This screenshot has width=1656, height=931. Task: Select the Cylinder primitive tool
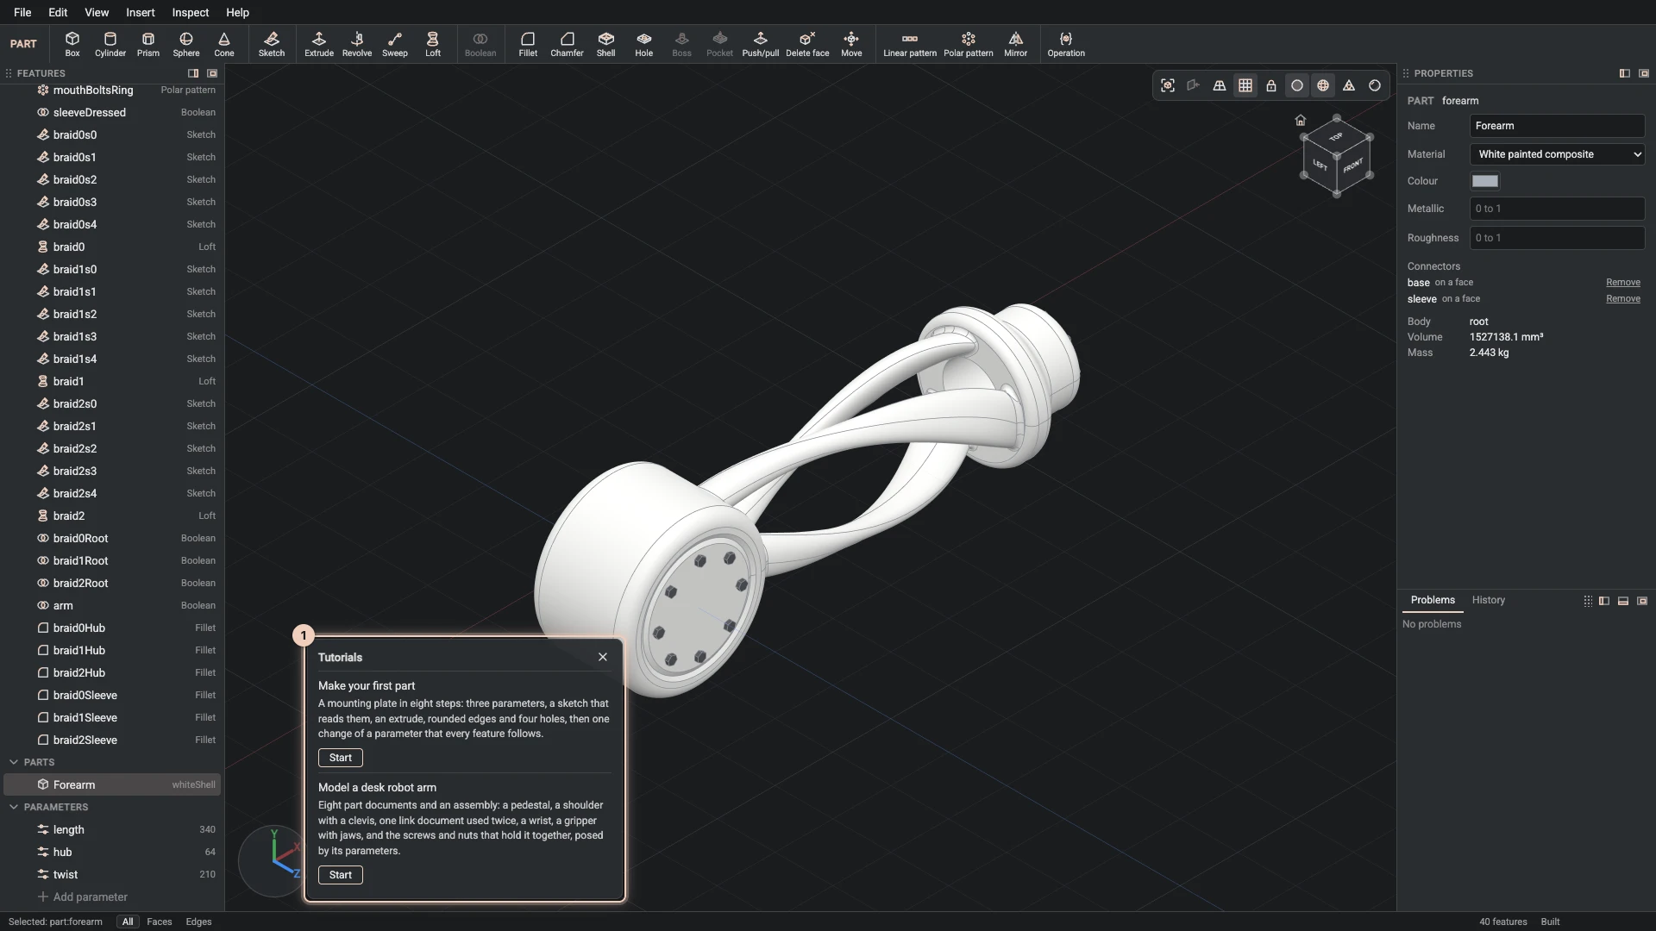coord(110,44)
